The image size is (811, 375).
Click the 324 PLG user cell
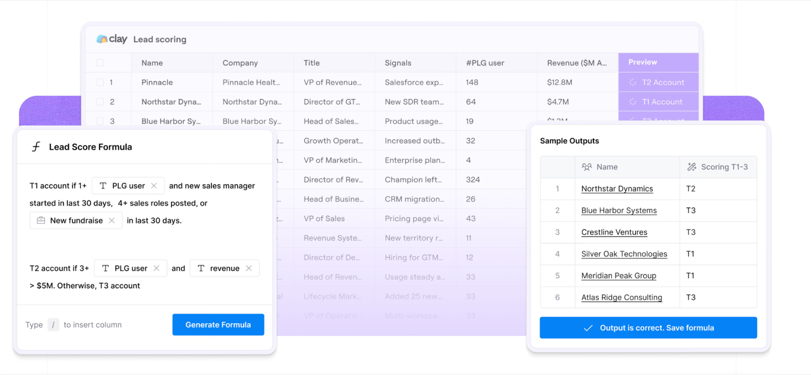491,179
